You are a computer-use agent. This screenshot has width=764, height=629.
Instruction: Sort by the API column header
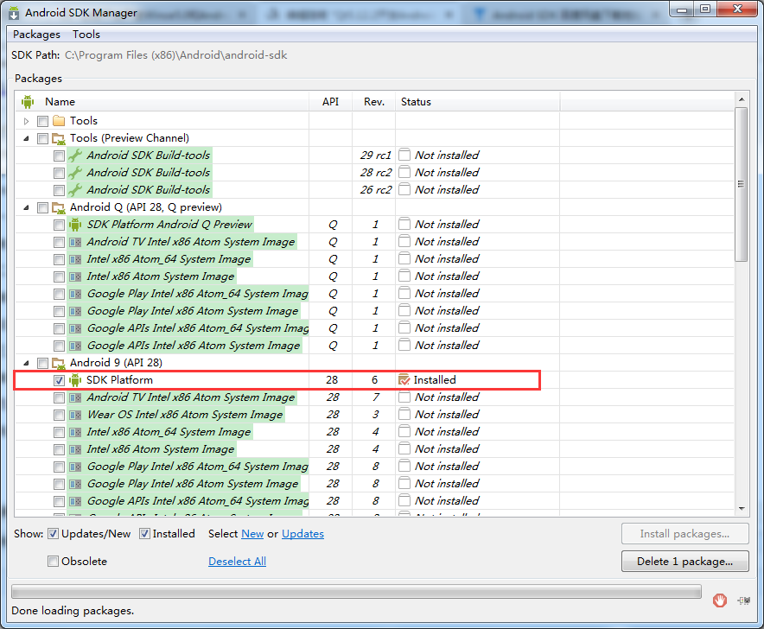coord(330,102)
